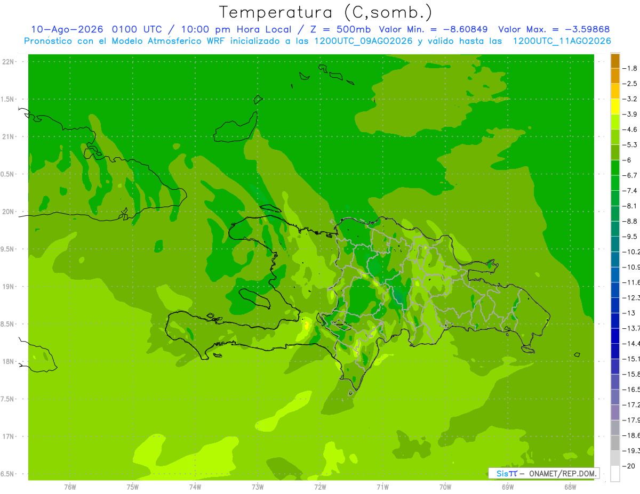Click the legend value '-8.1'
The width and height of the screenshot is (640, 494).
[630, 206]
